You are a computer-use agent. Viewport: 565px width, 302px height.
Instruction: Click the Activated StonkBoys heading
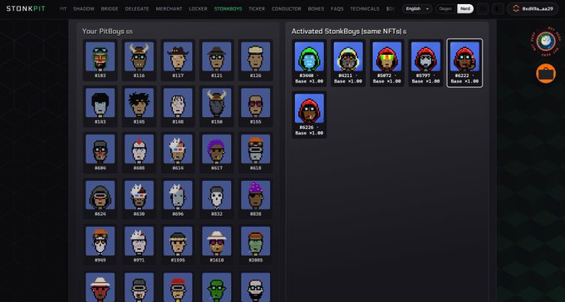coord(349,32)
